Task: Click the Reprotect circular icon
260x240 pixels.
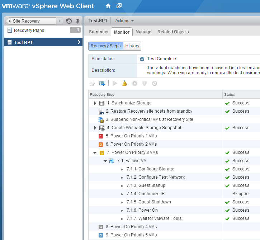Action: pos(134,83)
